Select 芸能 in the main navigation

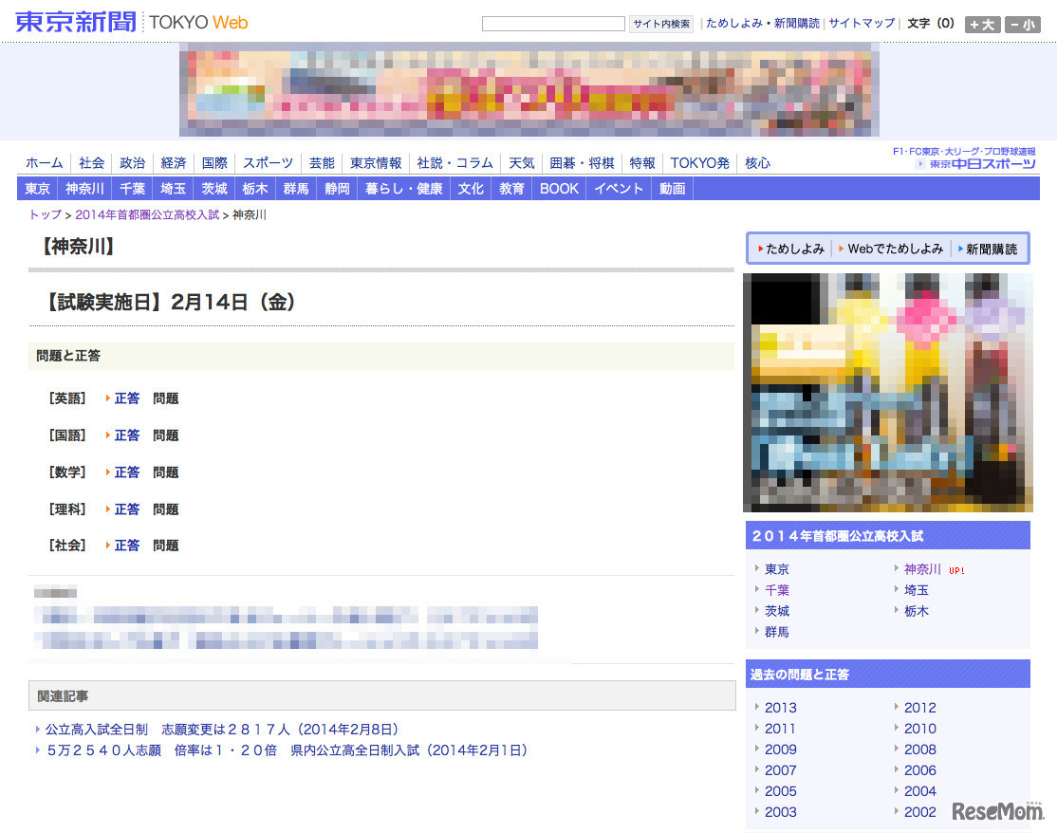point(322,162)
